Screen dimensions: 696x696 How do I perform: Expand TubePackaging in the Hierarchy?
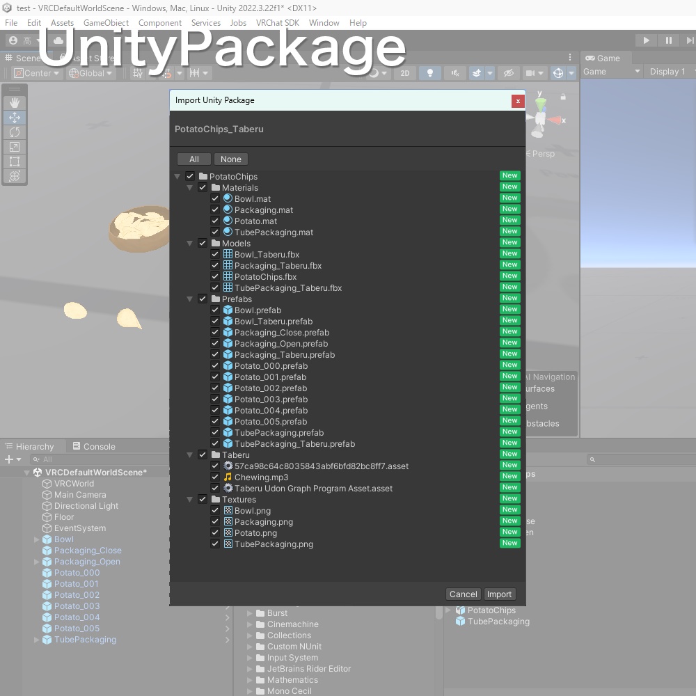36,640
